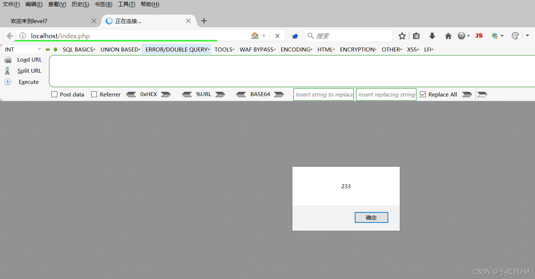Image resolution: width=535 pixels, height=279 pixels.
Task: Open the INT type combo box
Action: pyautogui.click(x=23, y=49)
